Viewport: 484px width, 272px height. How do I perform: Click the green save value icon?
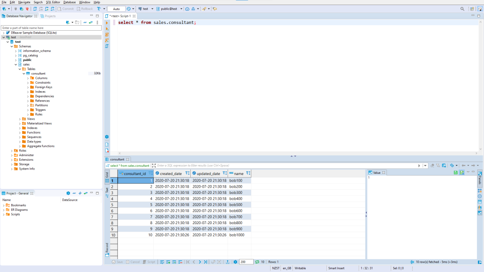pos(455,173)
